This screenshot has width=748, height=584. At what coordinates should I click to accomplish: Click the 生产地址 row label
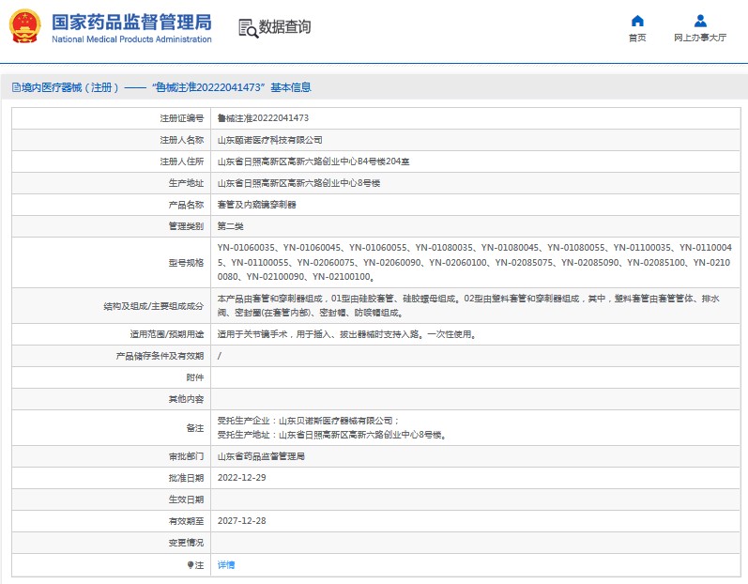tap(186, 183)
